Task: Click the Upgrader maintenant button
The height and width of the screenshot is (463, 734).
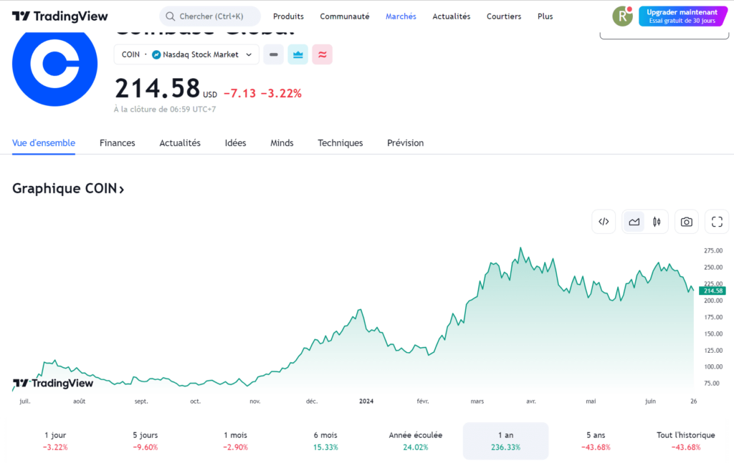Action: coord(682,16)
